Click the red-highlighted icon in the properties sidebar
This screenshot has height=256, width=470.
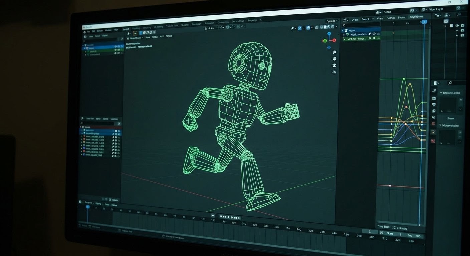pyautogui.click(x=433, y=123)
